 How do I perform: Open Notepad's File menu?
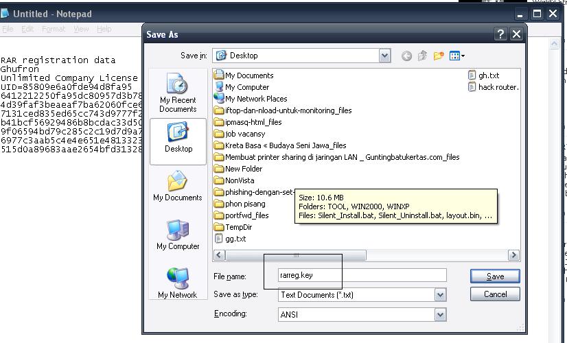(x=8, y=29)
